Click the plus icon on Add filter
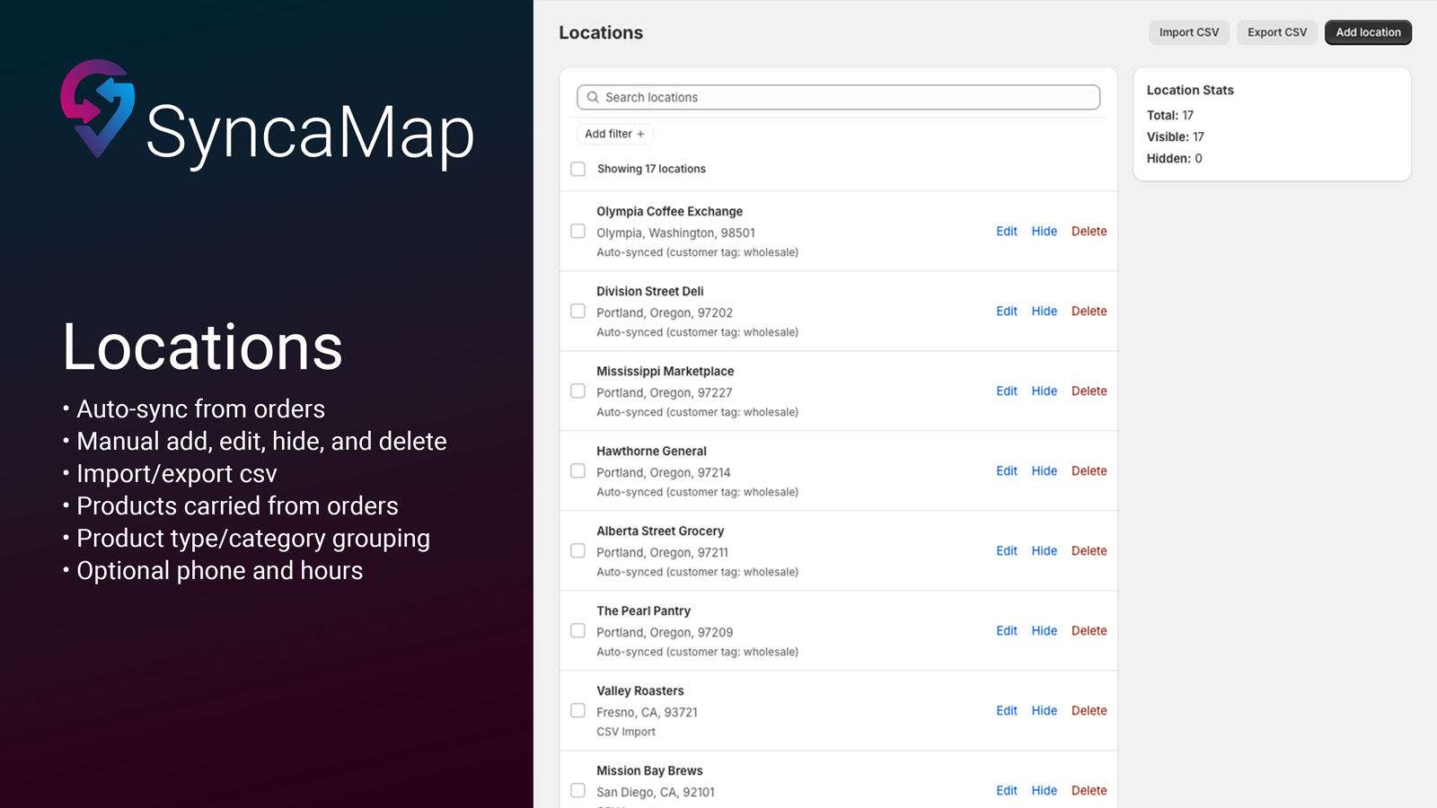Screen dimensions: 1437x808 click(x=640, y=134)
